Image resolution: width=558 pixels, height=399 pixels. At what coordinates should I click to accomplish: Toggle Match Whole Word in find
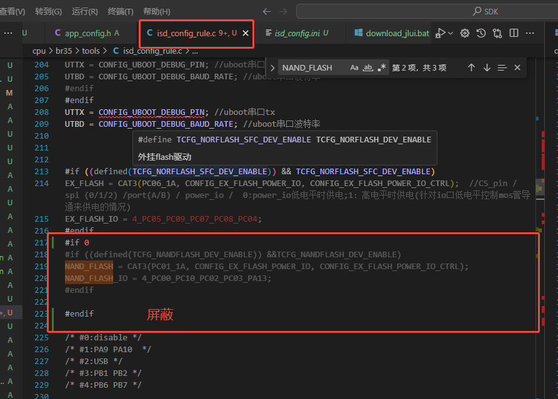367,67
